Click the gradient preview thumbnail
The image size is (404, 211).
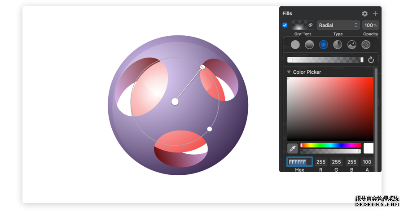[x=299, y=25]
